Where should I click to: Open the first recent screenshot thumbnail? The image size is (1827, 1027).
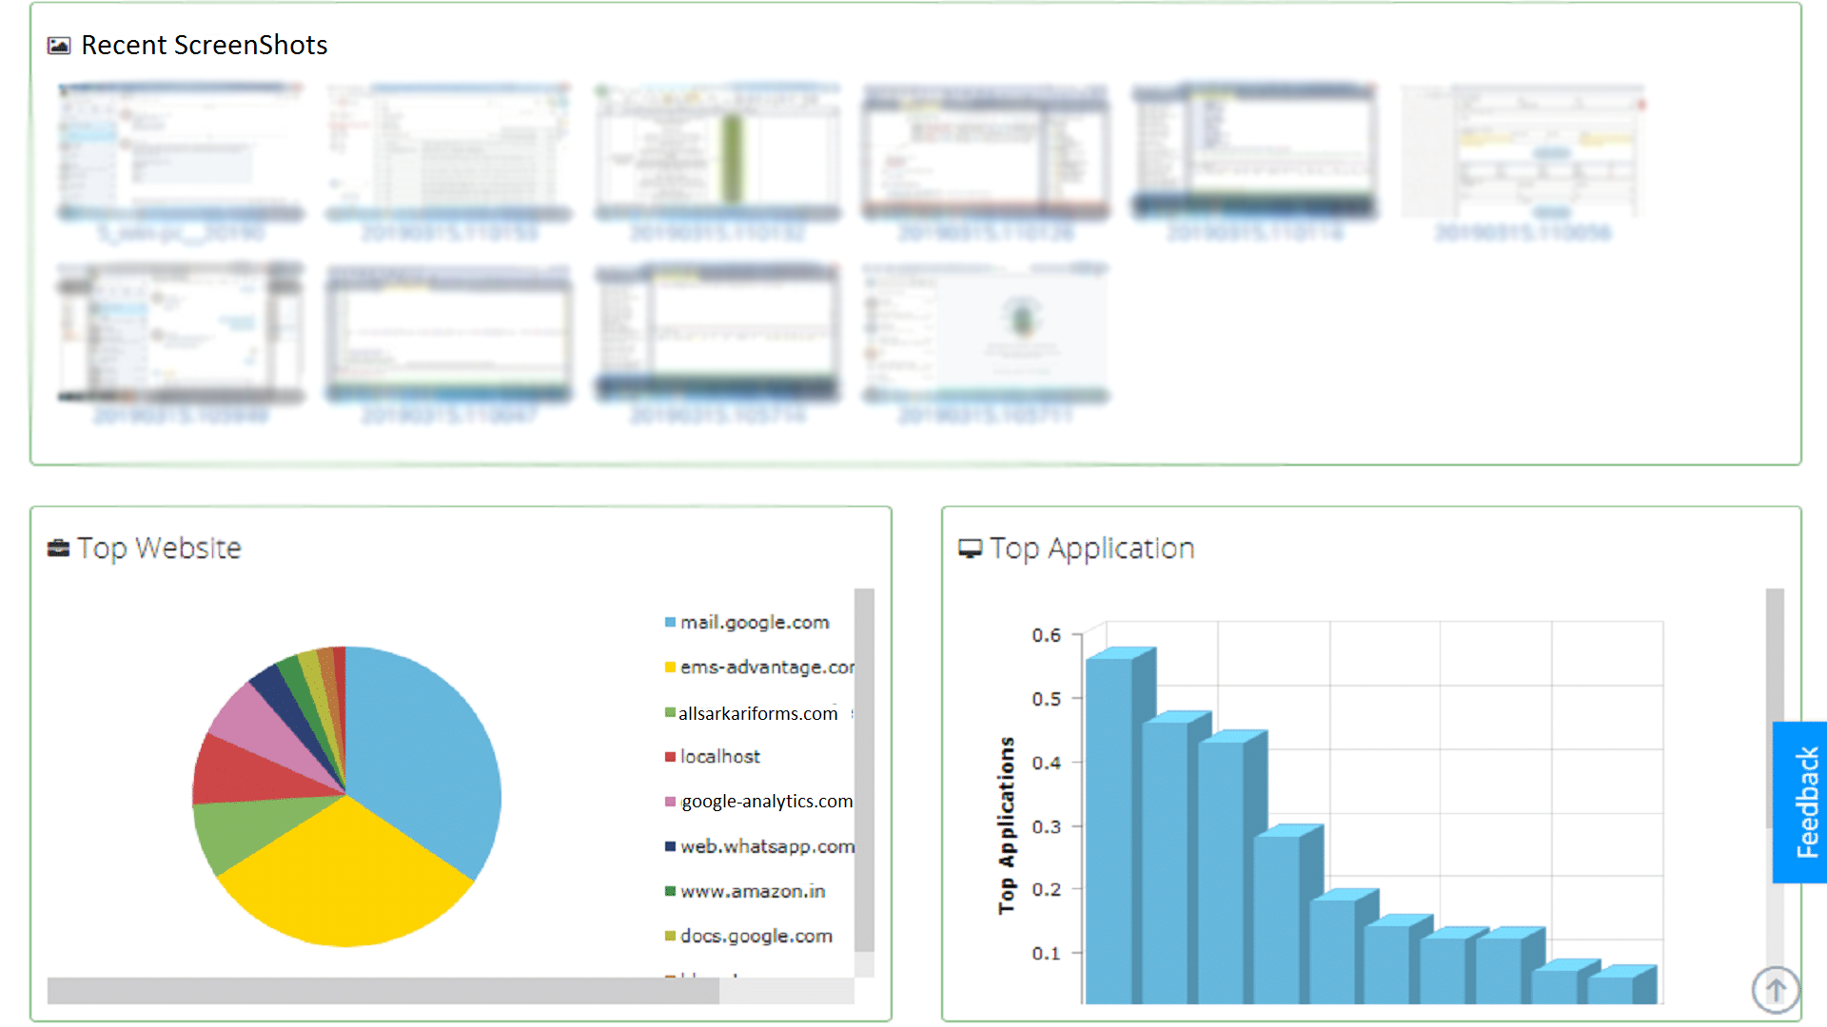[x=181, y=152]
